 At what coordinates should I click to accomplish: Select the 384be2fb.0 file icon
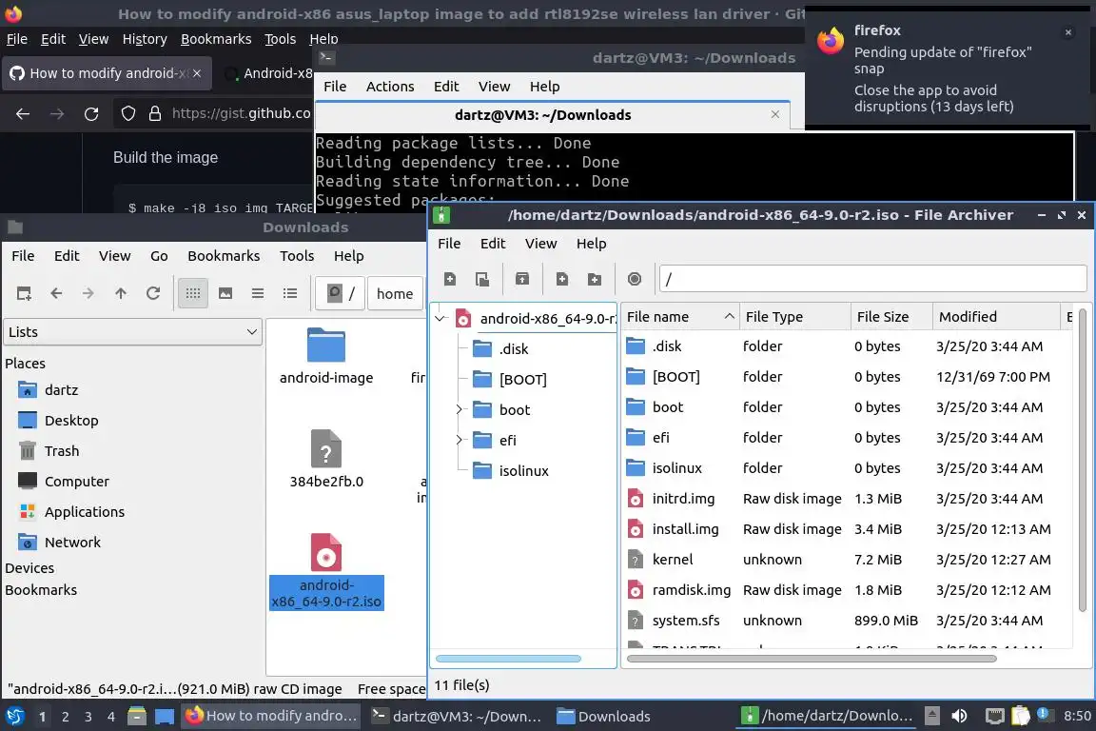tap(325, 449)
